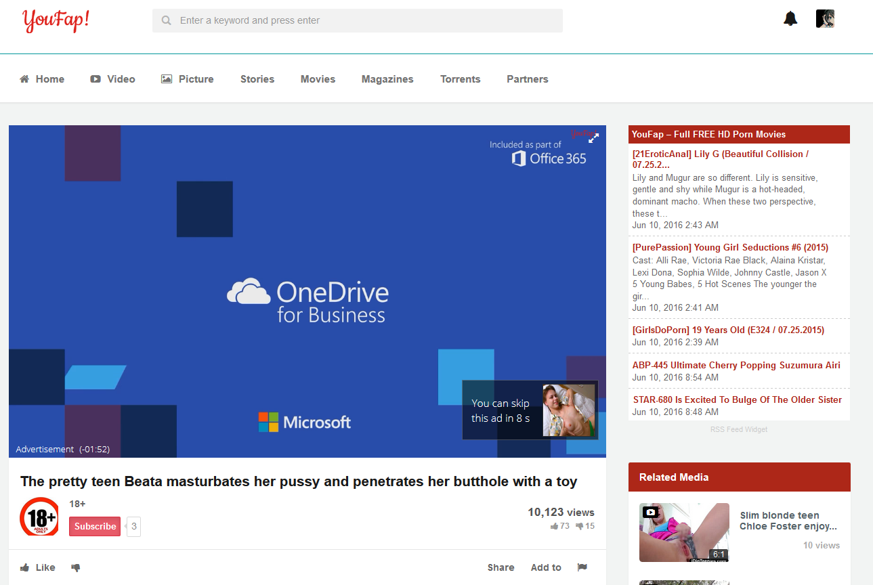Open the Torrents section
Viewport: 873px width, 585px height.
[461, 79]
